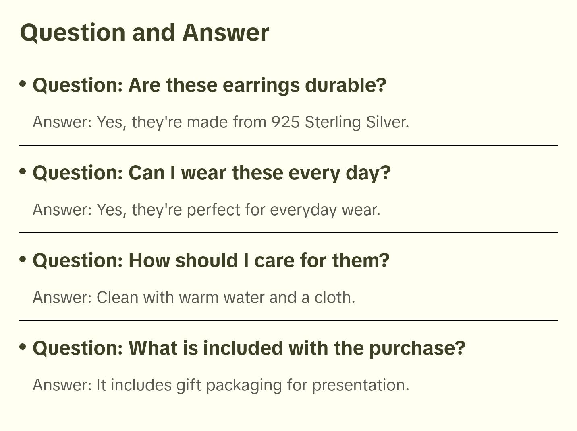This screenshot has width=577, height=431.
Task: Click the bullet beside the earrings durable question
Action: click(x=23, y=84)
